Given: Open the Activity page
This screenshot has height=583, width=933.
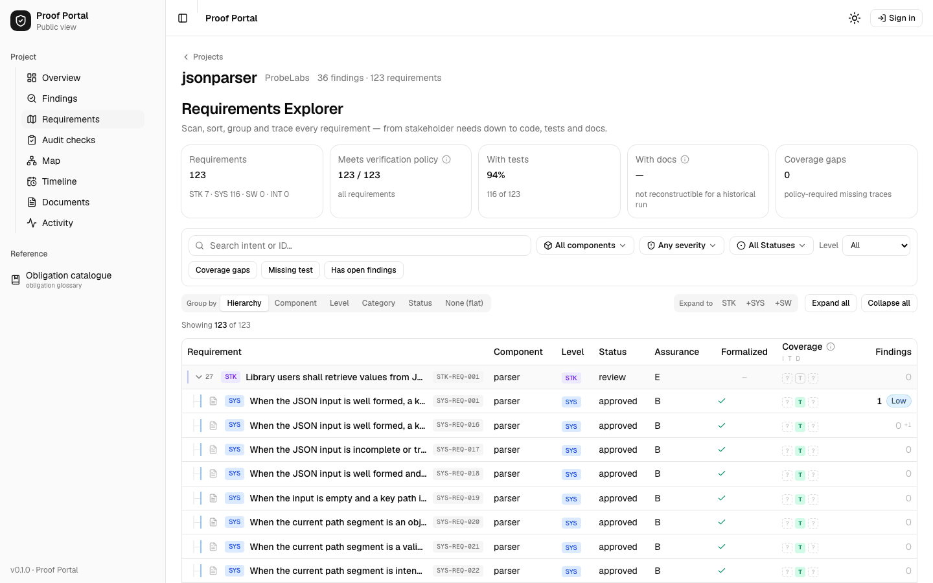Looking at the screenshot, I should point(83,223).
